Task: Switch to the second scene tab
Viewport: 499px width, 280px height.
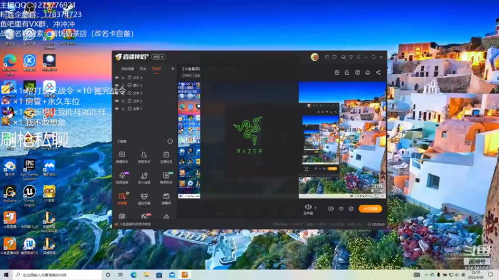Action: pyautogui.click(x=143, y=68)
